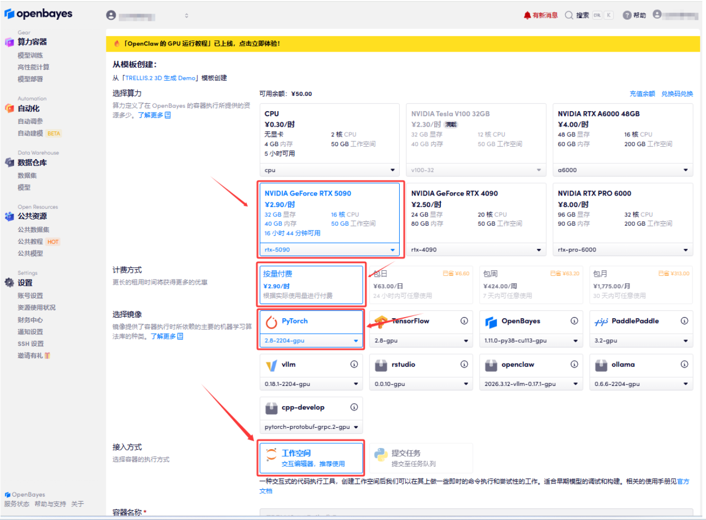Click the openclaw info icon
This screenshot has height=520, width=706.
coord(574,364)
